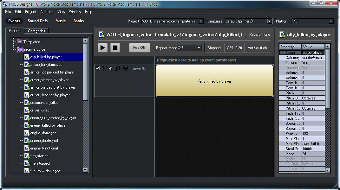Open the Language dropdown
The image size is (340, 190).
[x=269, y=21]
